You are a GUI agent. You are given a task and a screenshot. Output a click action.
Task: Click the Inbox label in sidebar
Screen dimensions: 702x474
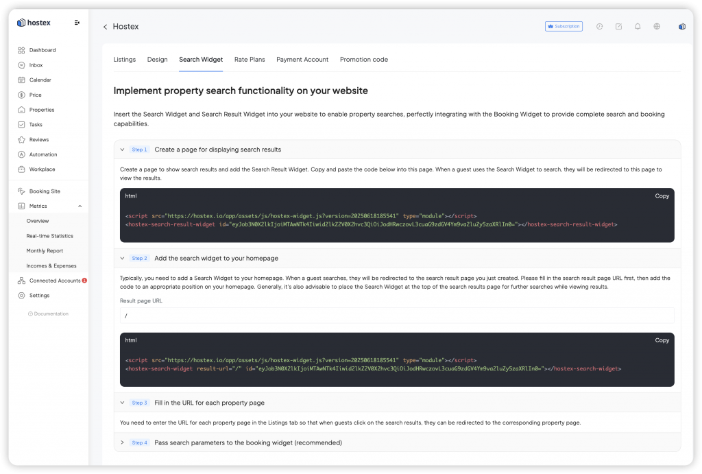[x=36, y=65]
